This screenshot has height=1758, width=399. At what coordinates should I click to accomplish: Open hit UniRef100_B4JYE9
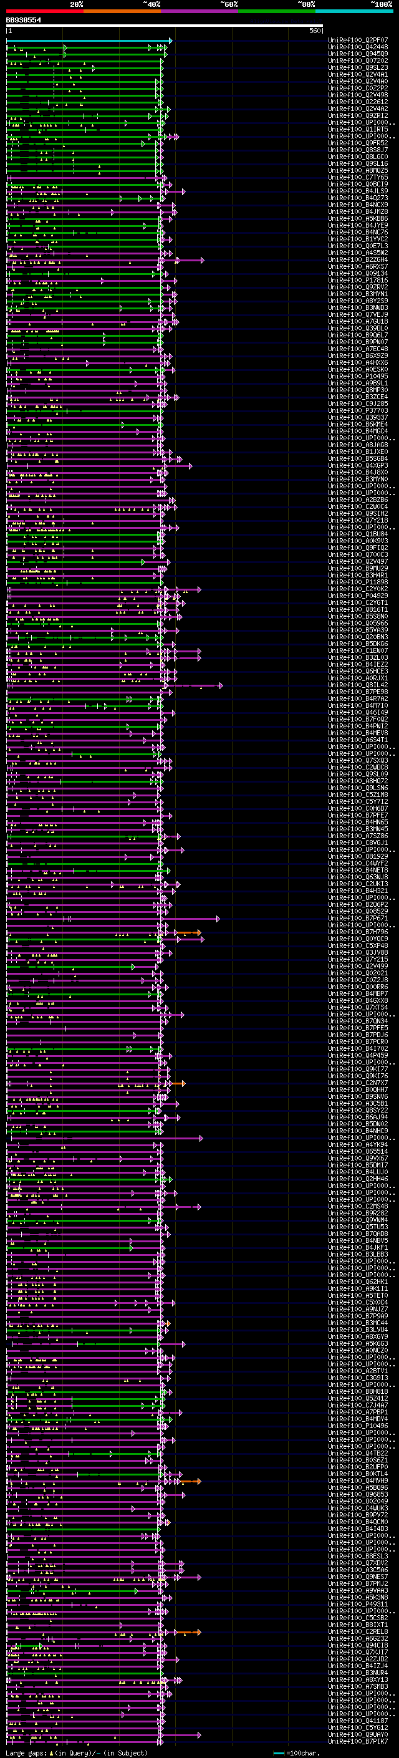click(357, 225)
